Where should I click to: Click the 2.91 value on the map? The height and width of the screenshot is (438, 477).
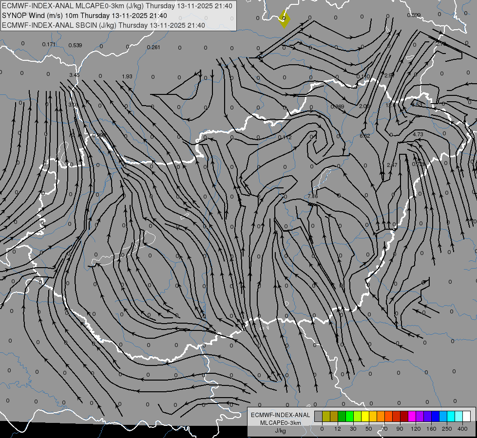coord(389,75)
